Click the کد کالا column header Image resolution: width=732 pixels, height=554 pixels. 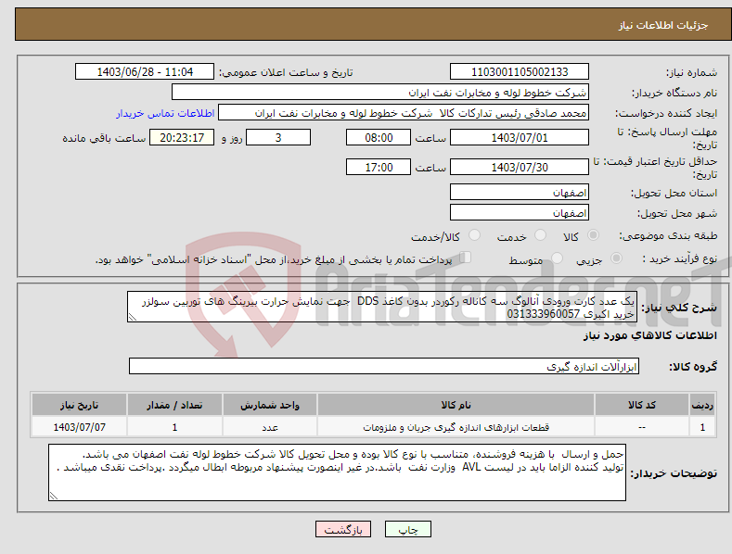[641, 405]
